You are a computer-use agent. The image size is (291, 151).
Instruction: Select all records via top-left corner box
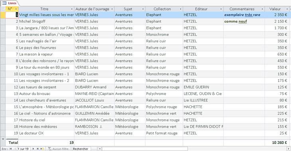(x=3, y=9)
